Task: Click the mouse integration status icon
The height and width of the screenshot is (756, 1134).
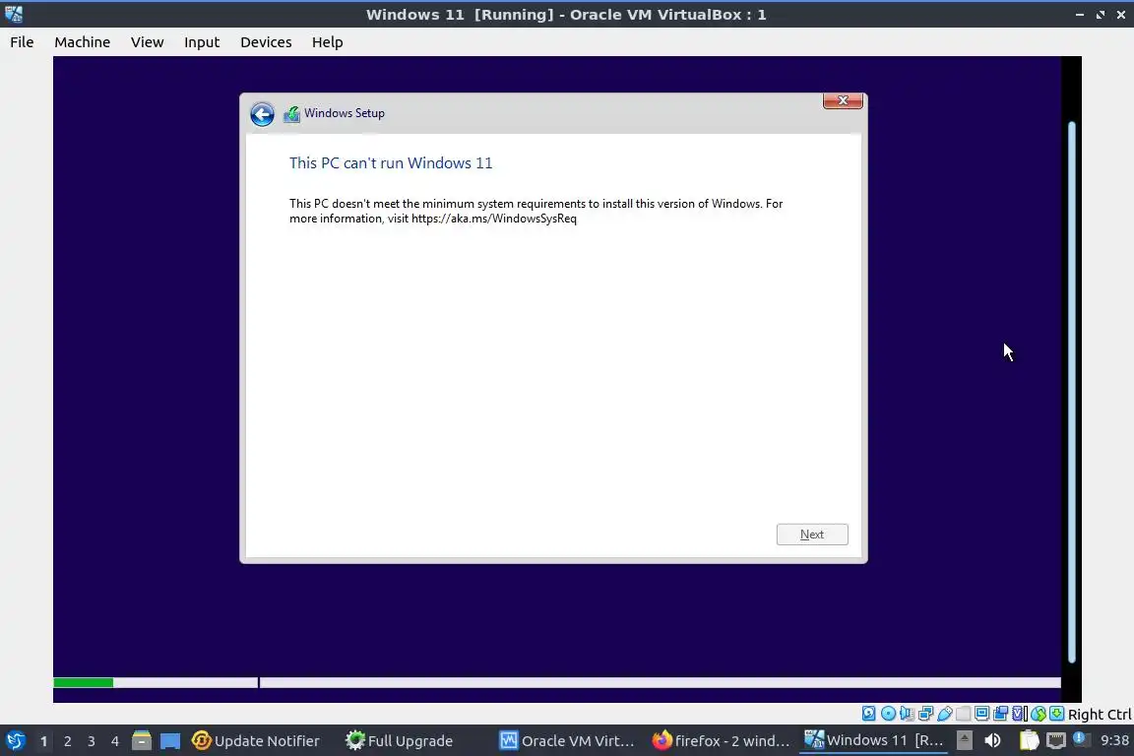Action: (x=1039, y=714)
